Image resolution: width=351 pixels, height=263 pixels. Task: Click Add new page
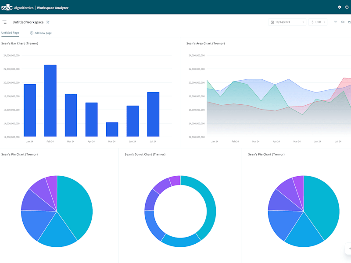41,33
